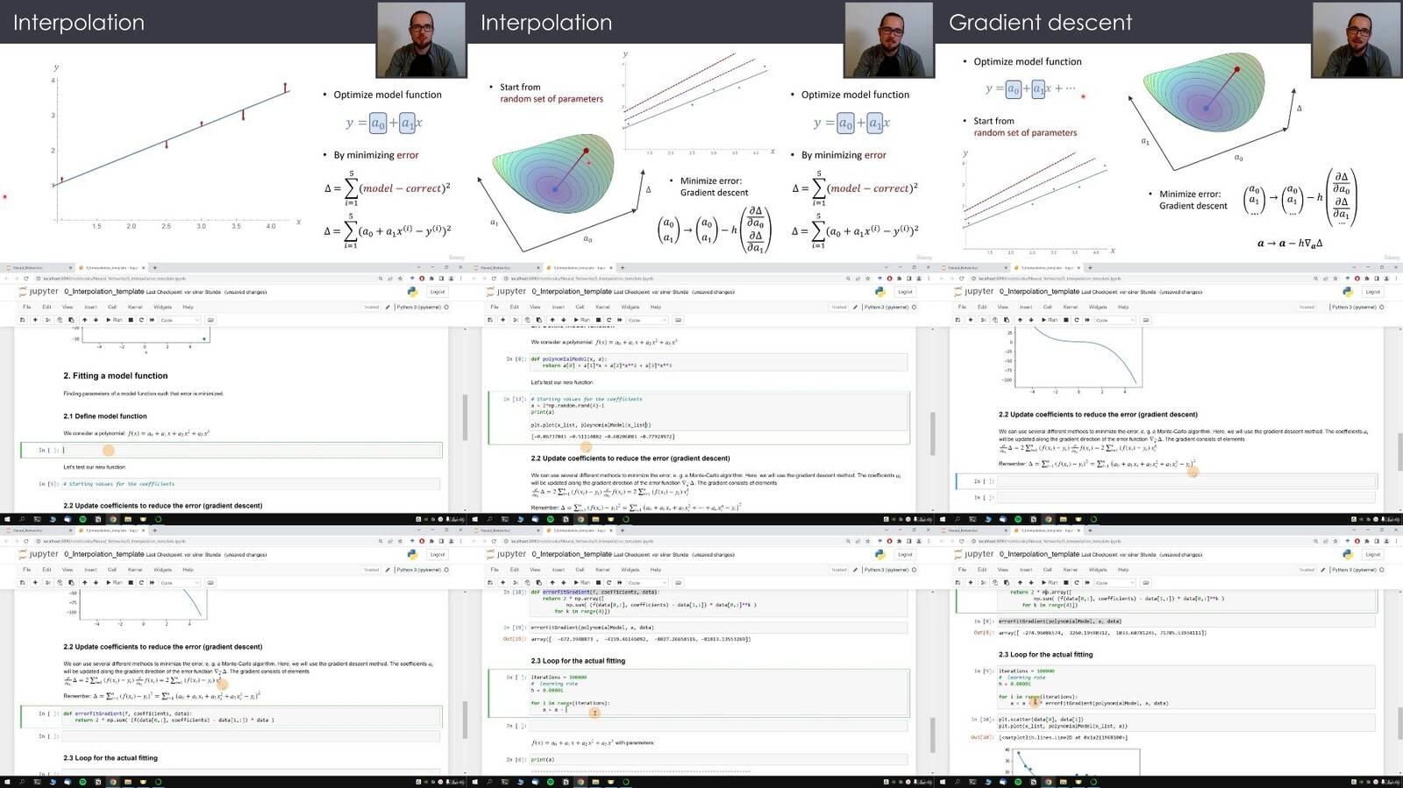Copy cell in notebook defining polynomialModel
This screenshot has width=1403, height=788.
(x=527, y=320)
